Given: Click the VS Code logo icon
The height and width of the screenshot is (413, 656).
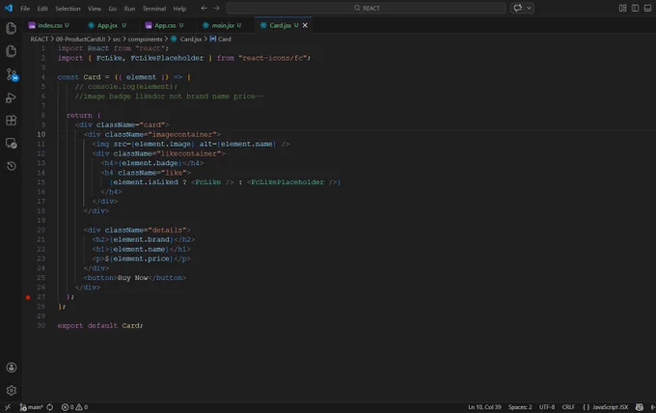Looking at the screenshot, I should pyautogui.click(x=9, y=8).
